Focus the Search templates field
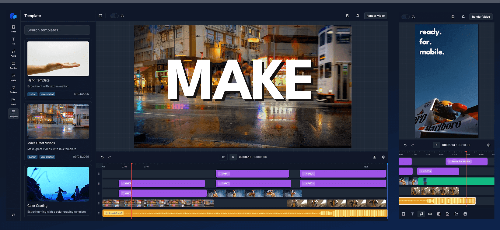500x230 pixels. click(57, 30)
